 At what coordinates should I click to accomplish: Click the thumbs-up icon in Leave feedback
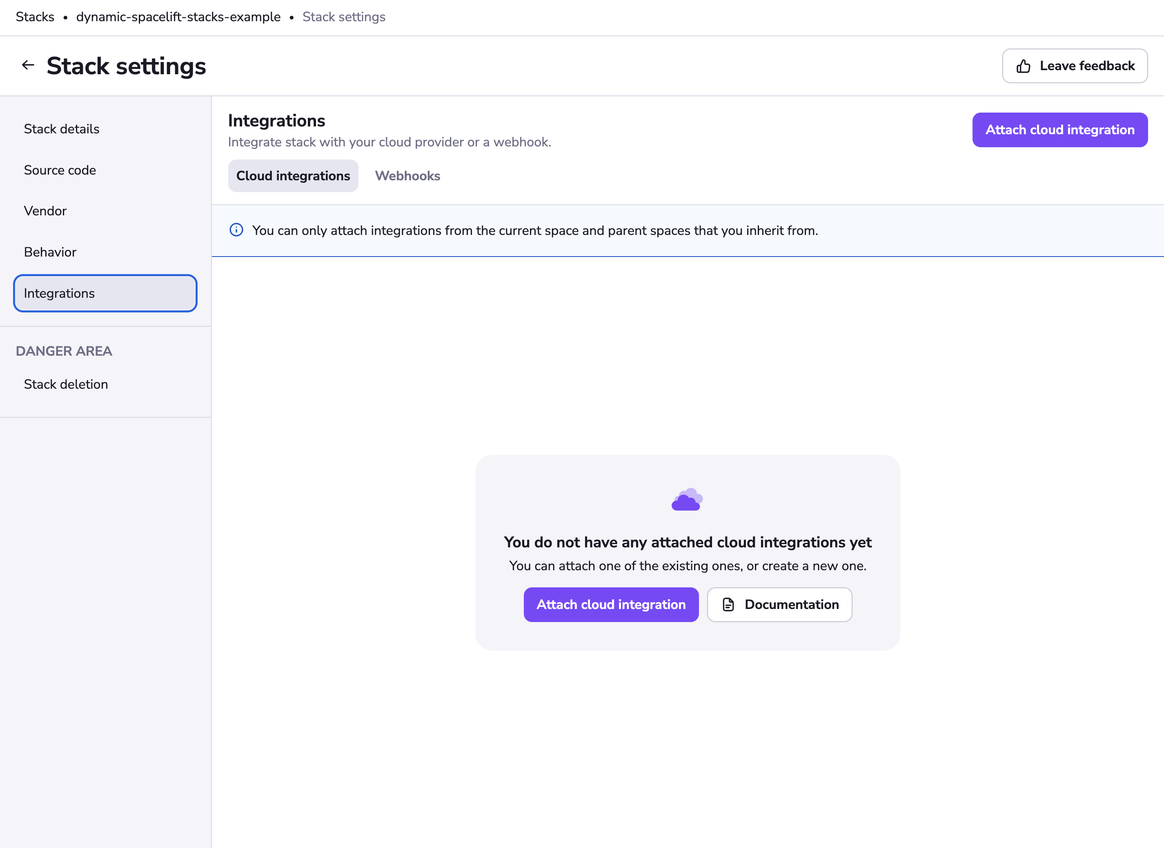[1023, 66]
